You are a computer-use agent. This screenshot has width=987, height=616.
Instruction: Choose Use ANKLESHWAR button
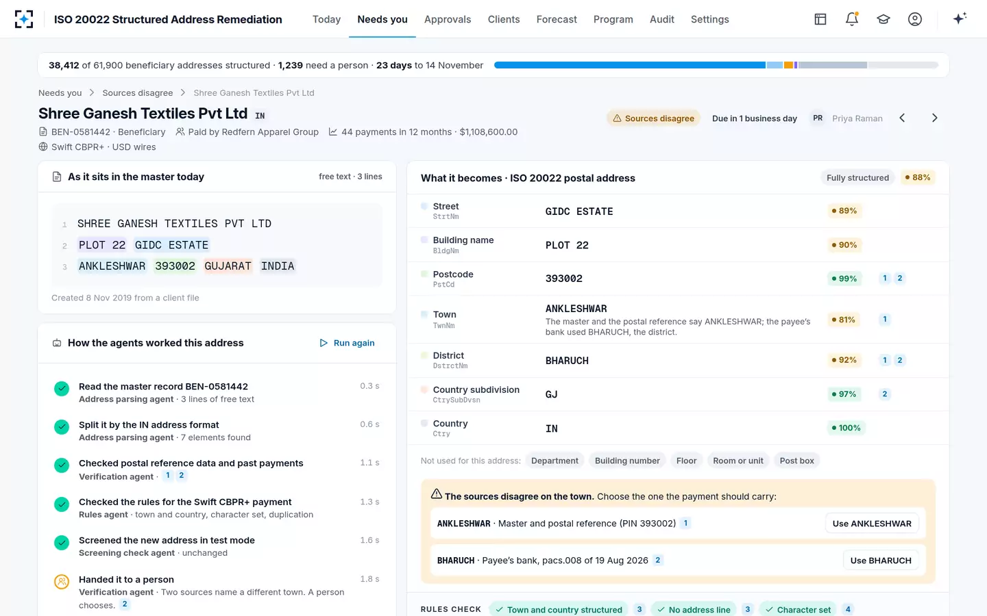coord(872,524)
